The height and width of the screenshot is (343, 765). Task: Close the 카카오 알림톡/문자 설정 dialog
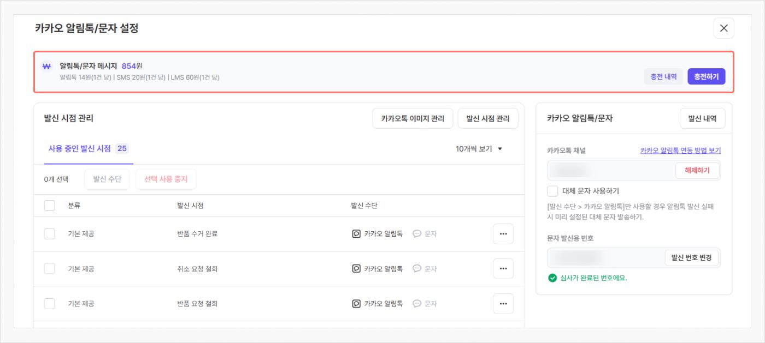[723, 28]
